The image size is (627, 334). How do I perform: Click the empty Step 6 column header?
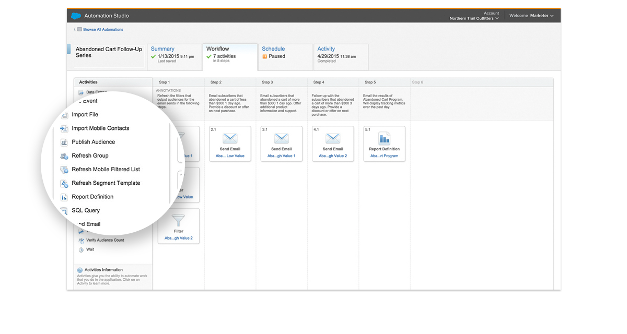[x=417, y=82]
